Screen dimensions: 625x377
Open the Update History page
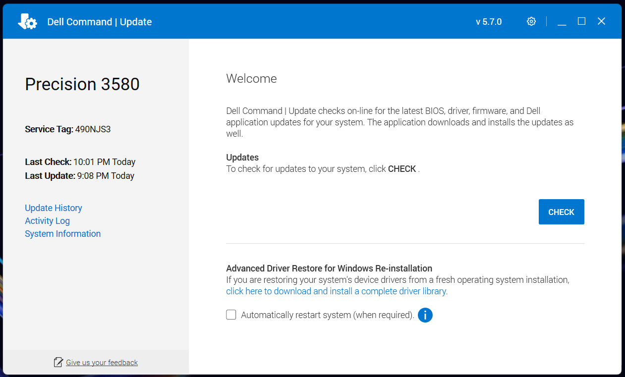click(54, 208)
